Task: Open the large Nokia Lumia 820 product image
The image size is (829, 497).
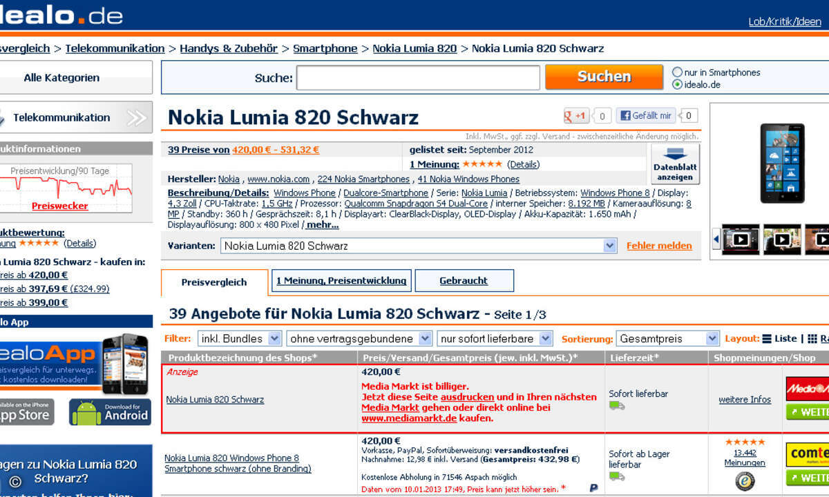Action: [x=782, y=164]
